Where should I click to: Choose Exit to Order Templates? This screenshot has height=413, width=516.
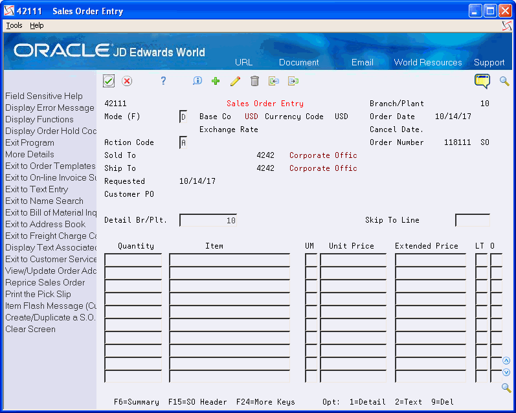[50, 166]
